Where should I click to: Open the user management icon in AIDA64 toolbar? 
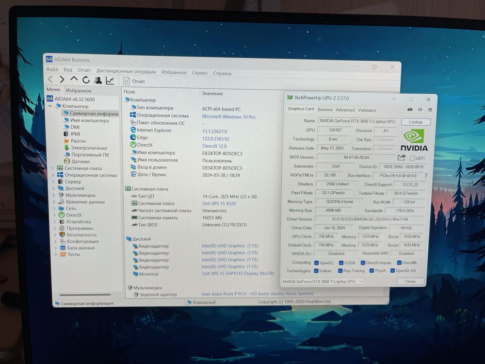point(98,80)
